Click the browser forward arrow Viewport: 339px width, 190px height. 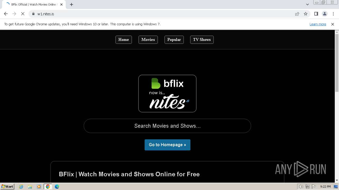click(14, 14)
